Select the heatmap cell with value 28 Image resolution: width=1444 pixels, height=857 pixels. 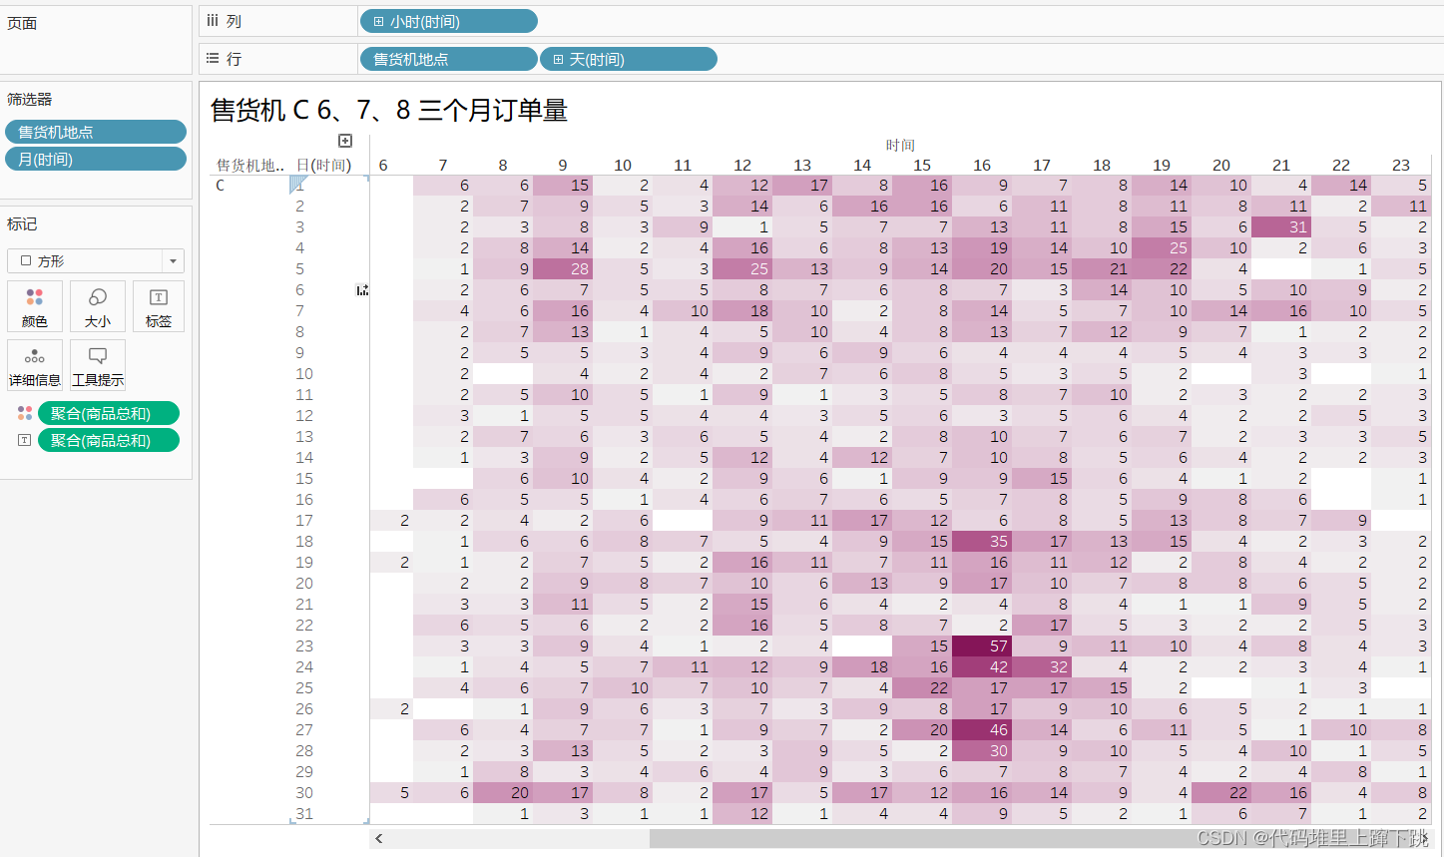click(x=563, y=269)
